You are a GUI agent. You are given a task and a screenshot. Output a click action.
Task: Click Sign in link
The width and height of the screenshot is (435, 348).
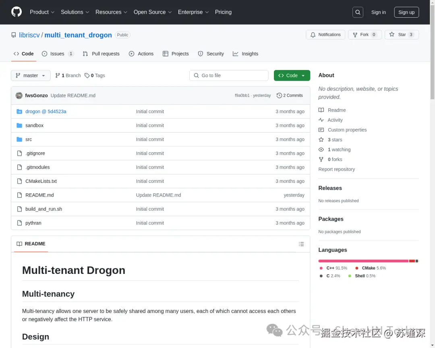pos(378,12)
